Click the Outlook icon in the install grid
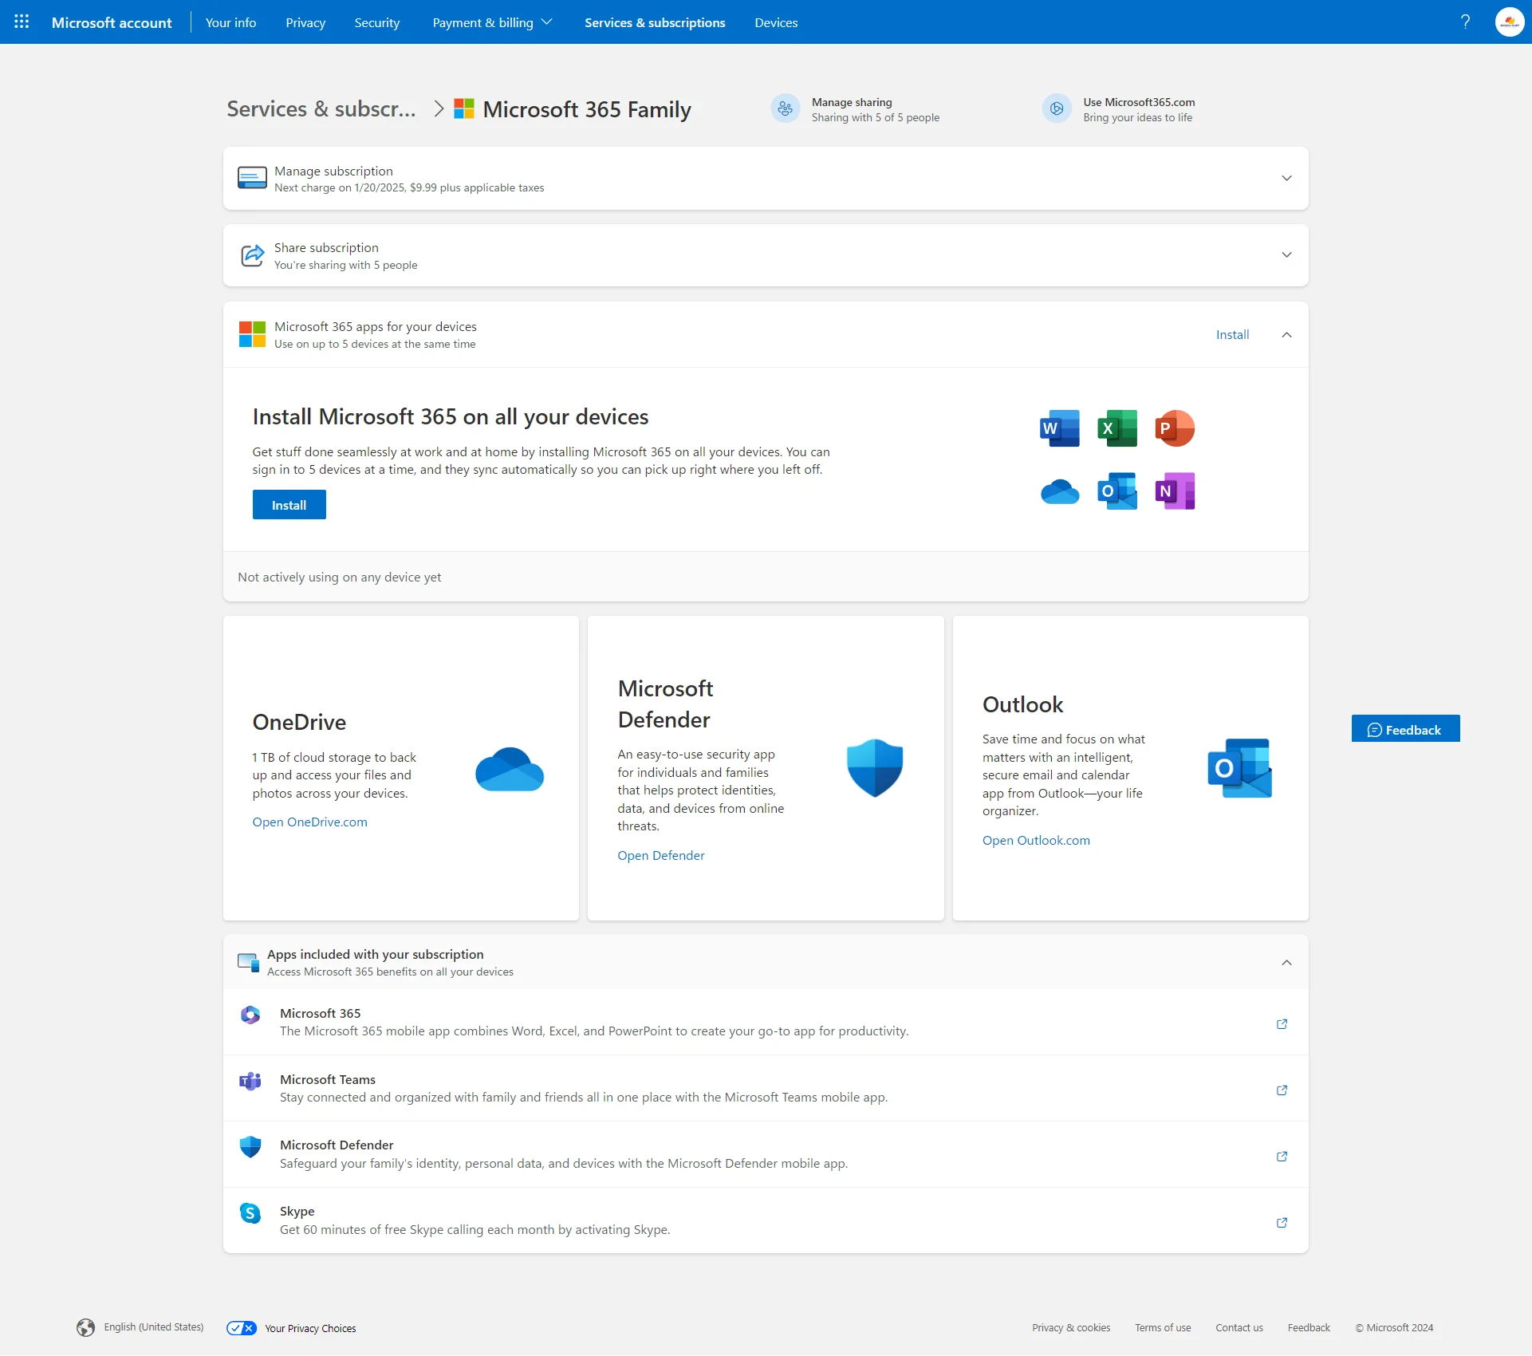This screenshot has width=1532, height=1356. [x=1117, y=491]
